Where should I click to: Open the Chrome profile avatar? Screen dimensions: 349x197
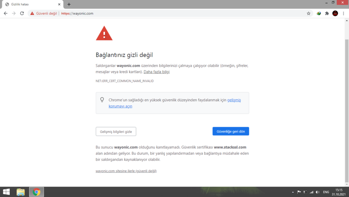click(335, 13)
